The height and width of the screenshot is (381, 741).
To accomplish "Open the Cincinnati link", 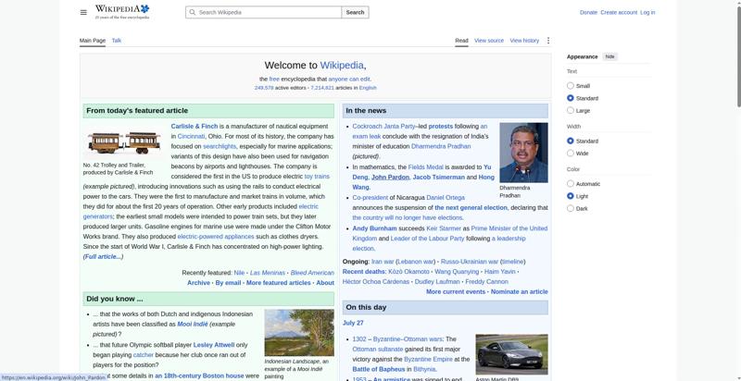I will (192, 136).
